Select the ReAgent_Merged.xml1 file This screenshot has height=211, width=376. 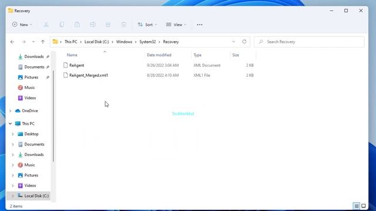coord(89,76)
